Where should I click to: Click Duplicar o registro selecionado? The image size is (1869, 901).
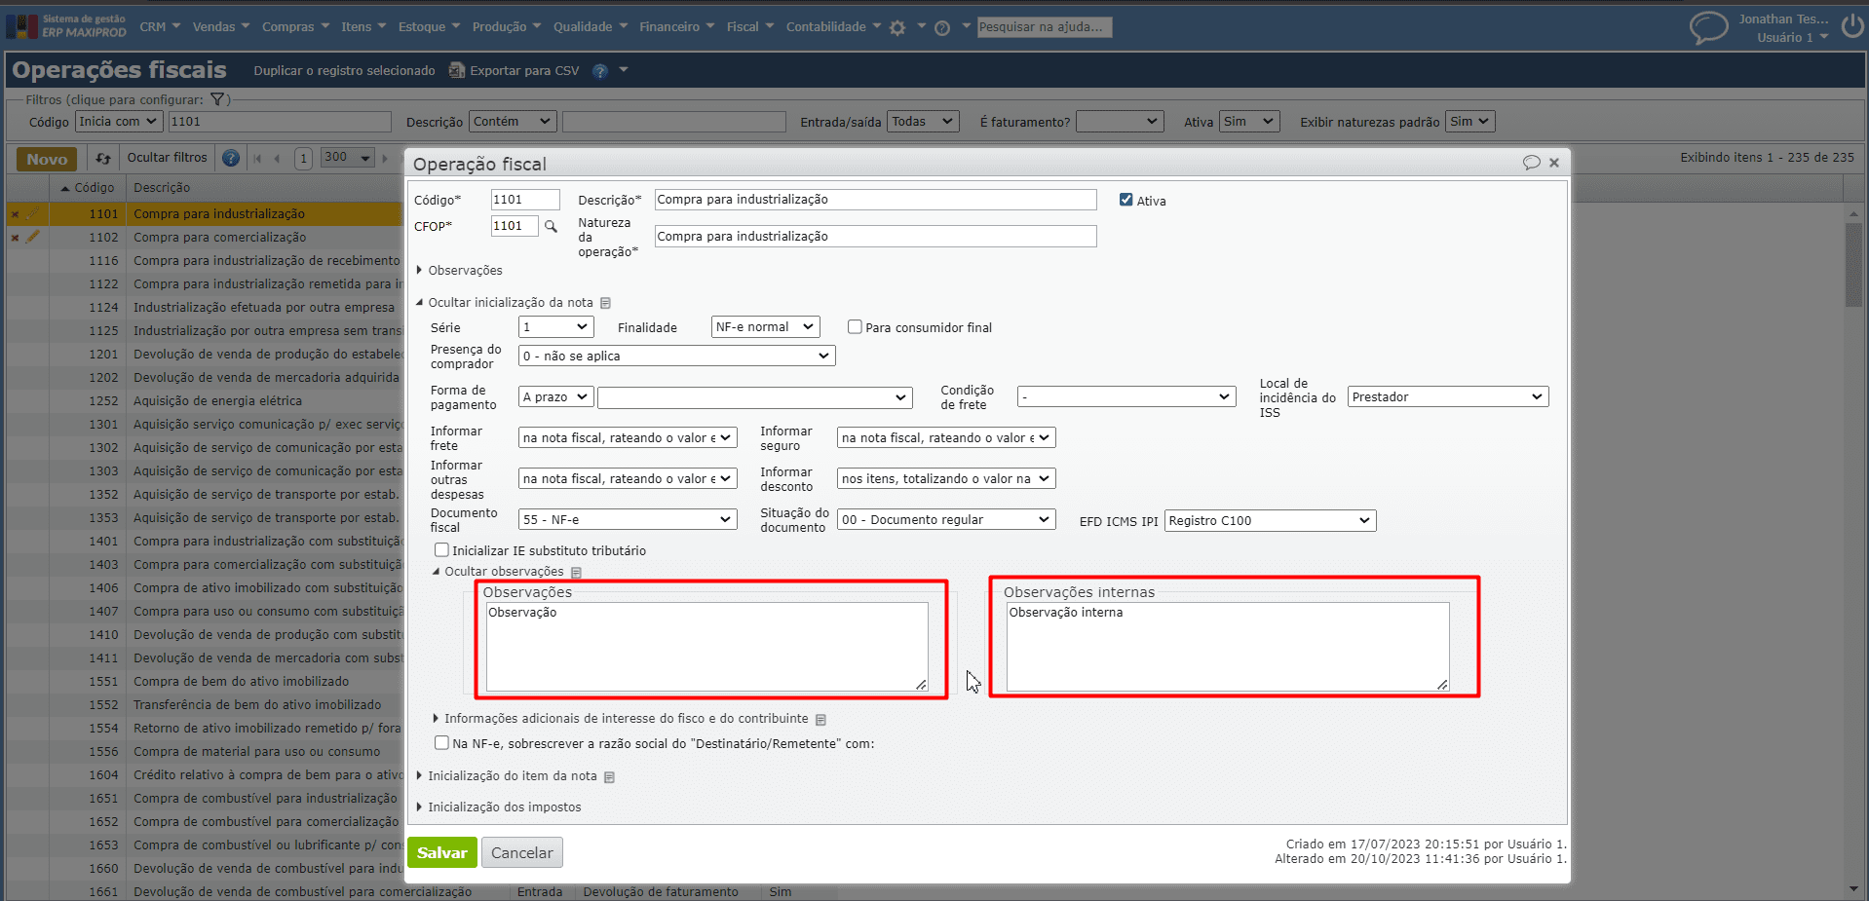point(344,70)
